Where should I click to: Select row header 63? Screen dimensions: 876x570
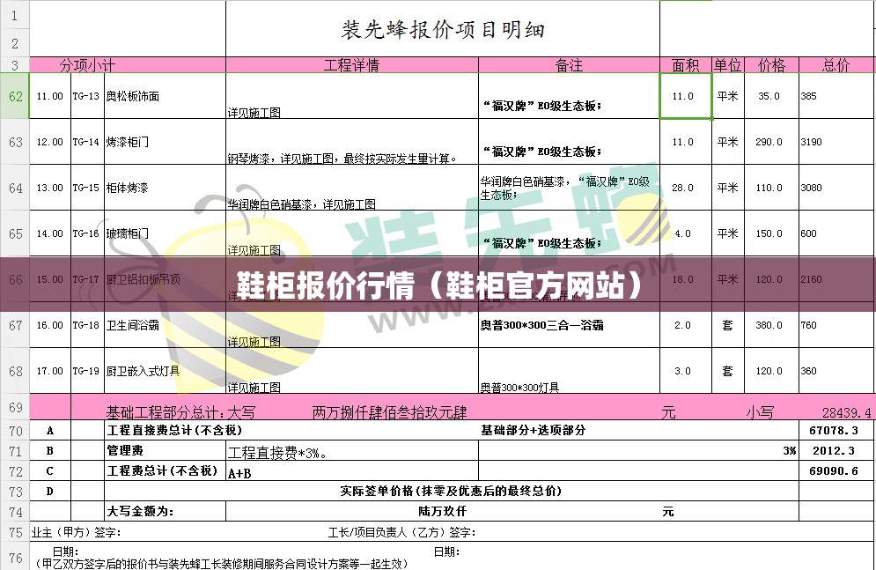click(14, 142)
